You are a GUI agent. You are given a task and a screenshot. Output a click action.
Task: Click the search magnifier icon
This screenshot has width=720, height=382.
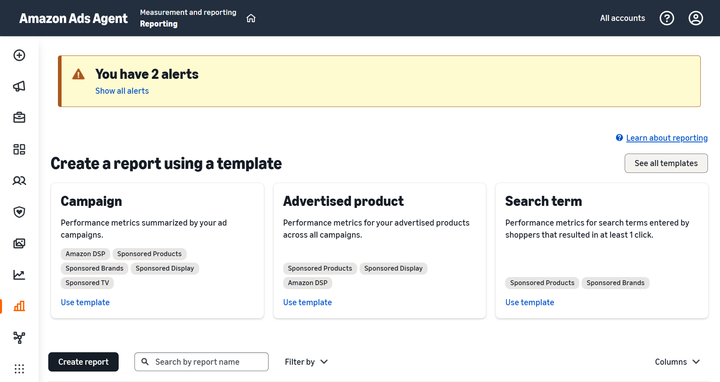pos(145,361)
